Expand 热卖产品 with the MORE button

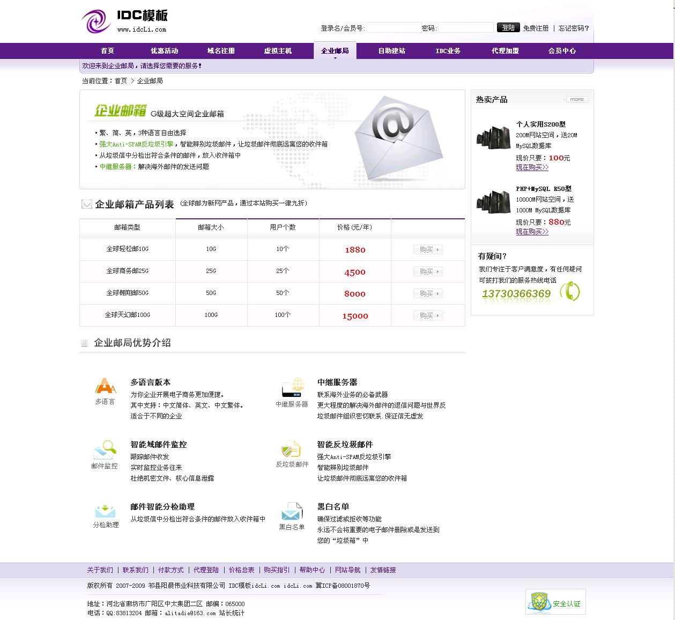coord(577,99)
